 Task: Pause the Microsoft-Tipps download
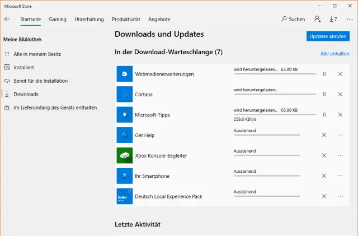[324, 115]
